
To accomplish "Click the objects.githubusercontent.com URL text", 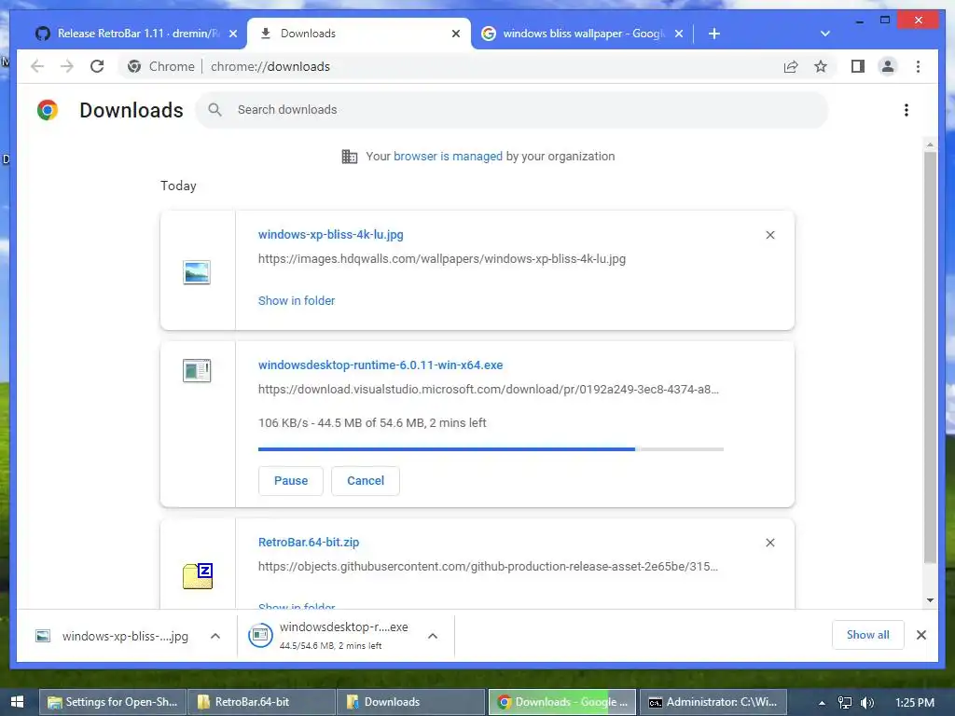I will (x=488, y=567).
